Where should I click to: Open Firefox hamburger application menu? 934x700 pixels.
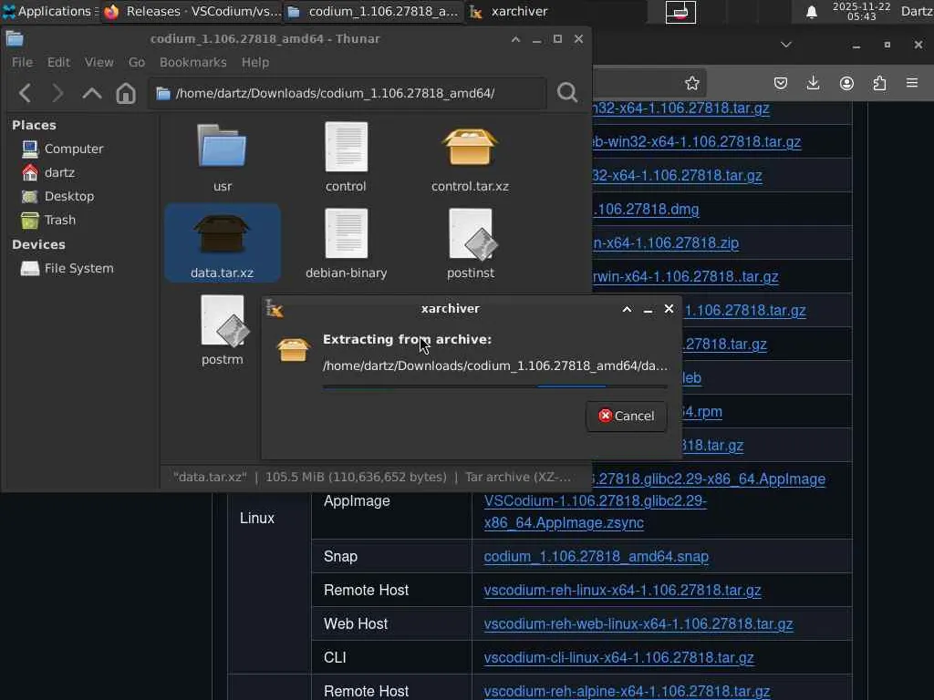point(912,83)
